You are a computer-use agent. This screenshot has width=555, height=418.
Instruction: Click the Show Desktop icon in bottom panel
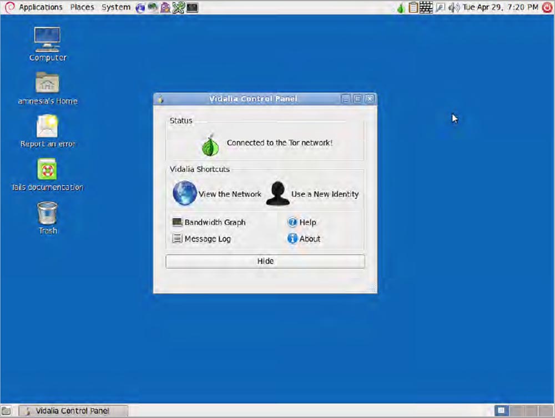coord(6,411)
